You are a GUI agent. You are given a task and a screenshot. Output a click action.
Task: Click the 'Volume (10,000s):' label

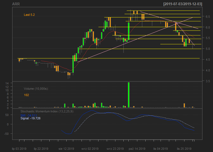pos(36,89)
